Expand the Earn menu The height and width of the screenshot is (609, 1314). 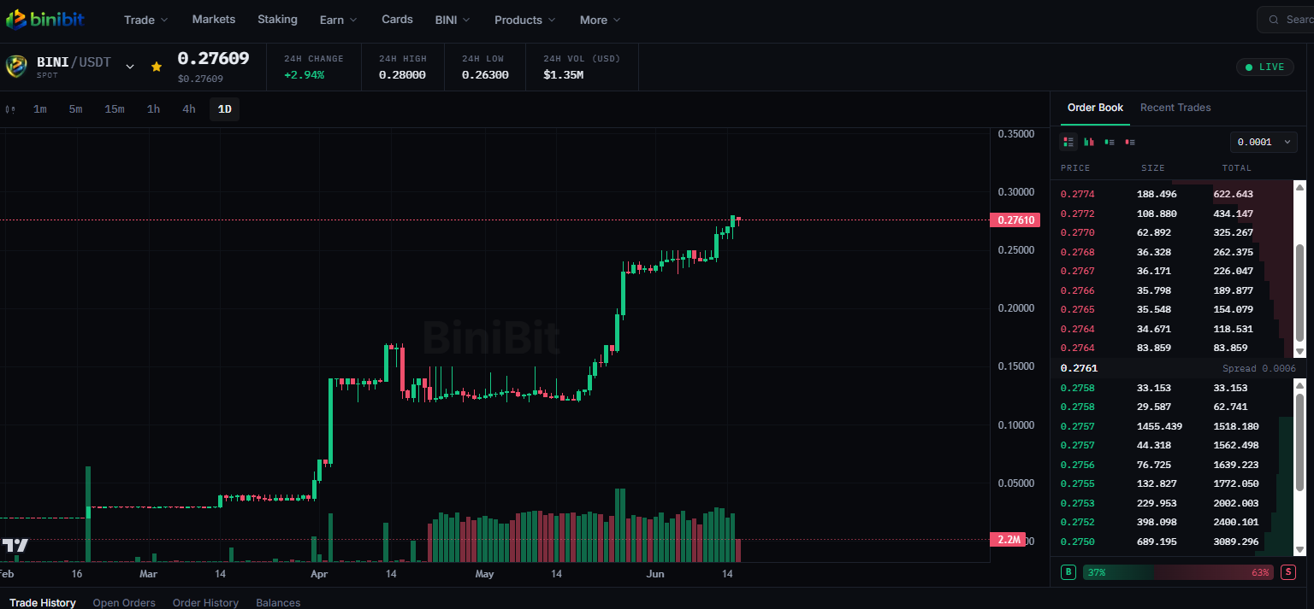(338, 20)
